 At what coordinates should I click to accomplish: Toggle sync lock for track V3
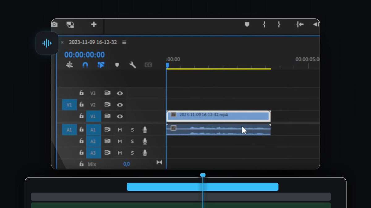click(x=107, y=93)
